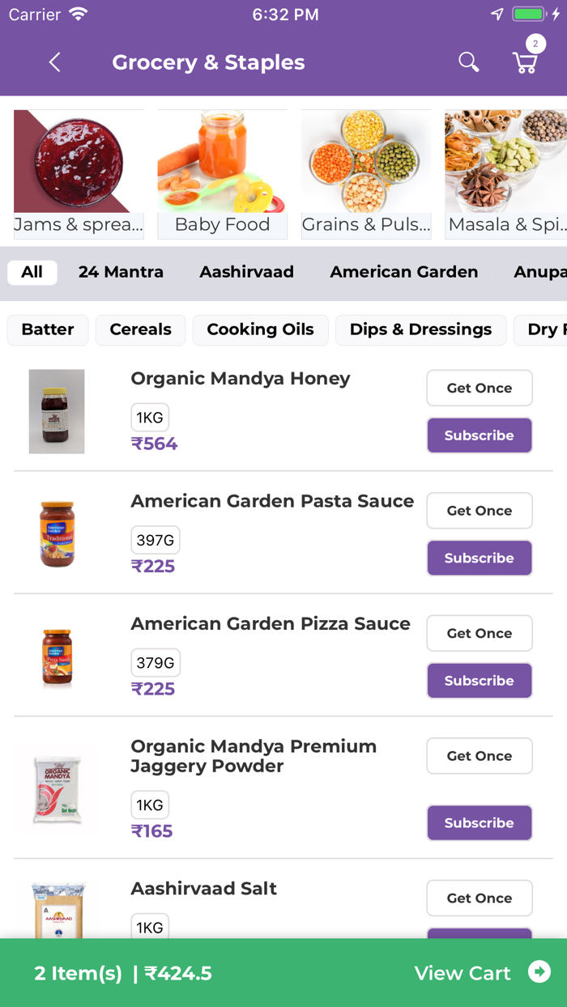Screen dimensions: 567x1007
Task: Select the All brand filter
Action: click(x=32, y=272)
